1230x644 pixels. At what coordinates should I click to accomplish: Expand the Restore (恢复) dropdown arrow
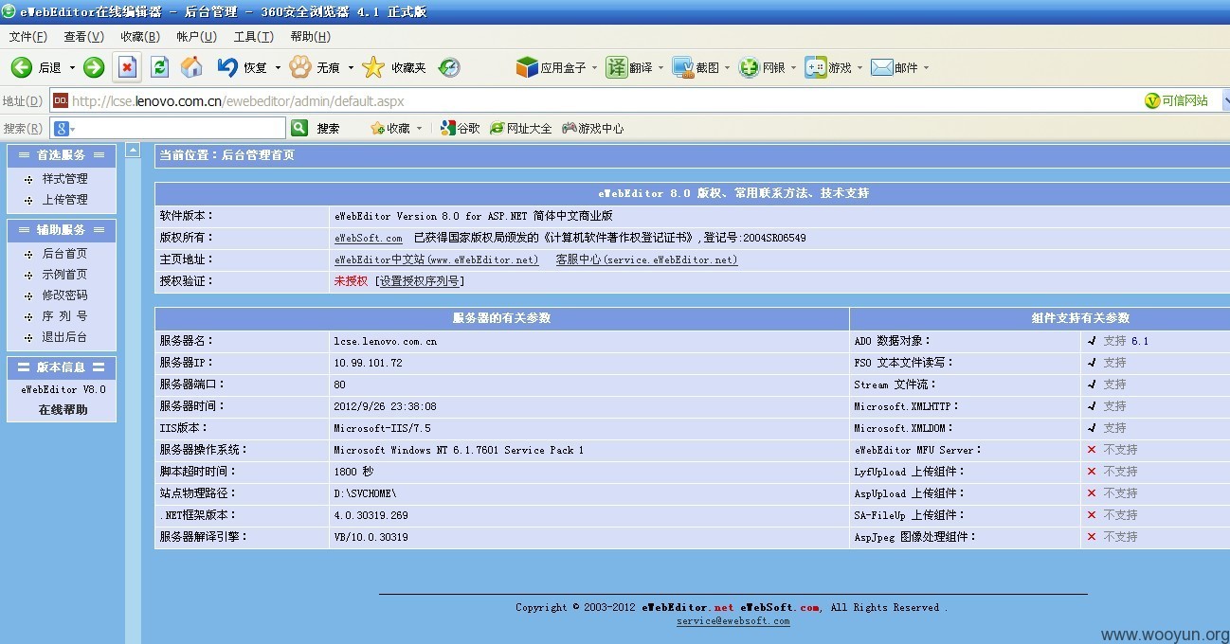pos(277,67)
